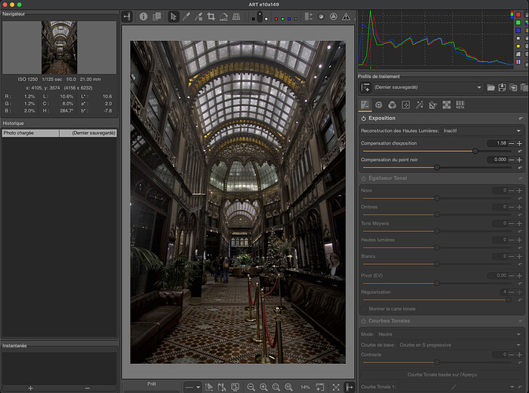Enable the Courbes Tonales power toggle
529x393 pixels.
[x=364, y=321]
